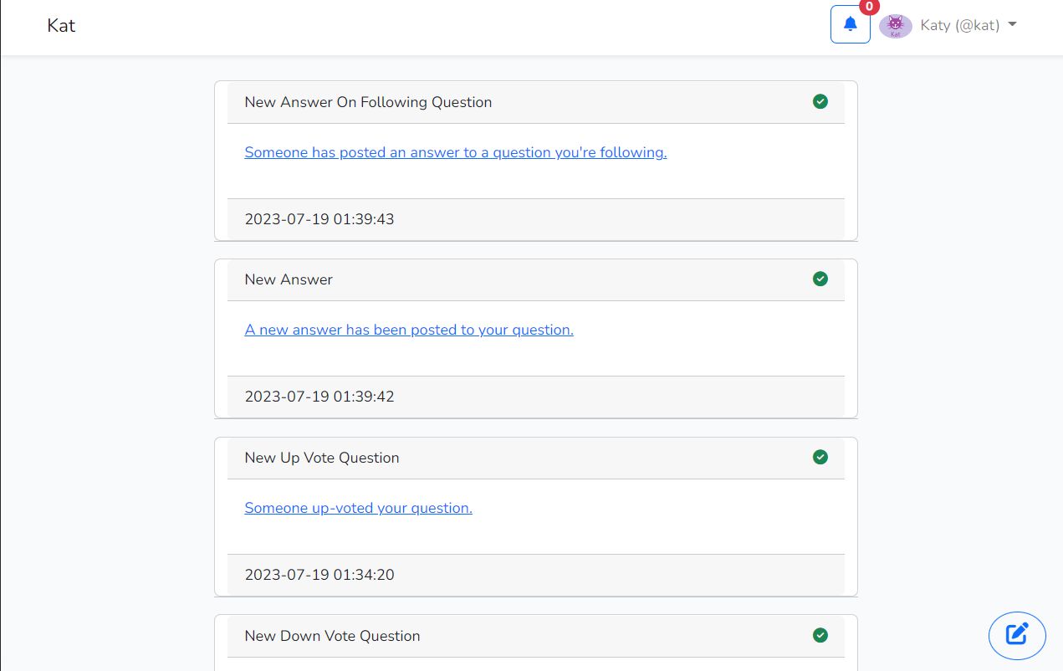
Task: Expand the Katy (@kat) user dropdown
Action: tap(959, 25)
